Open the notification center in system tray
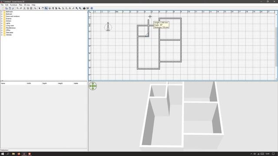 click(273, 154)
